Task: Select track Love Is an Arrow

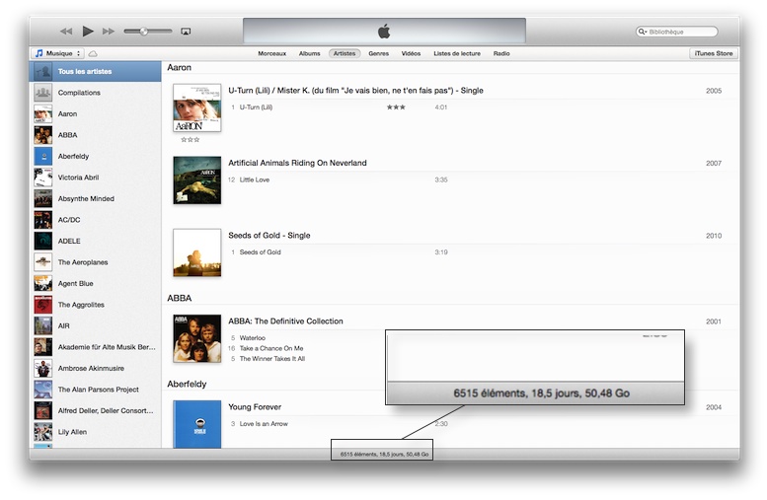Action: (x=264, y=424)
